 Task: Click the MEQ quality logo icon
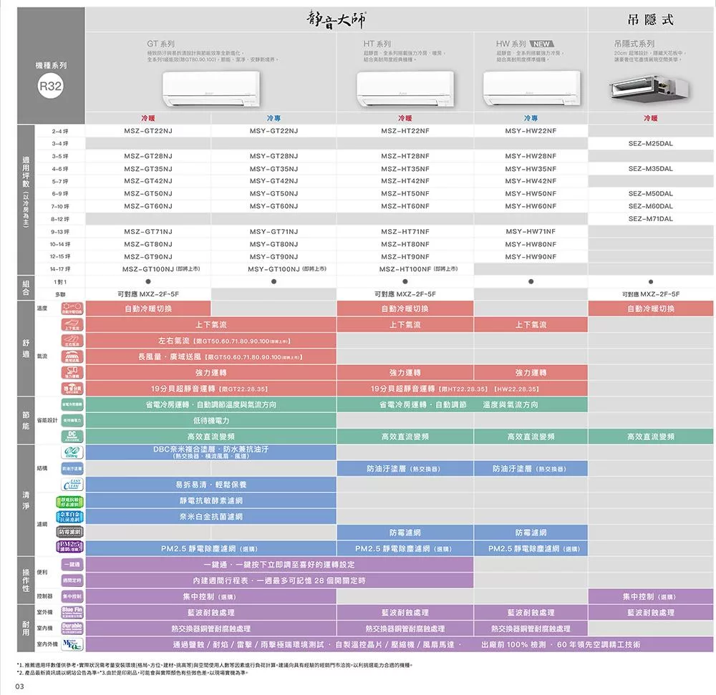(73, 644)
